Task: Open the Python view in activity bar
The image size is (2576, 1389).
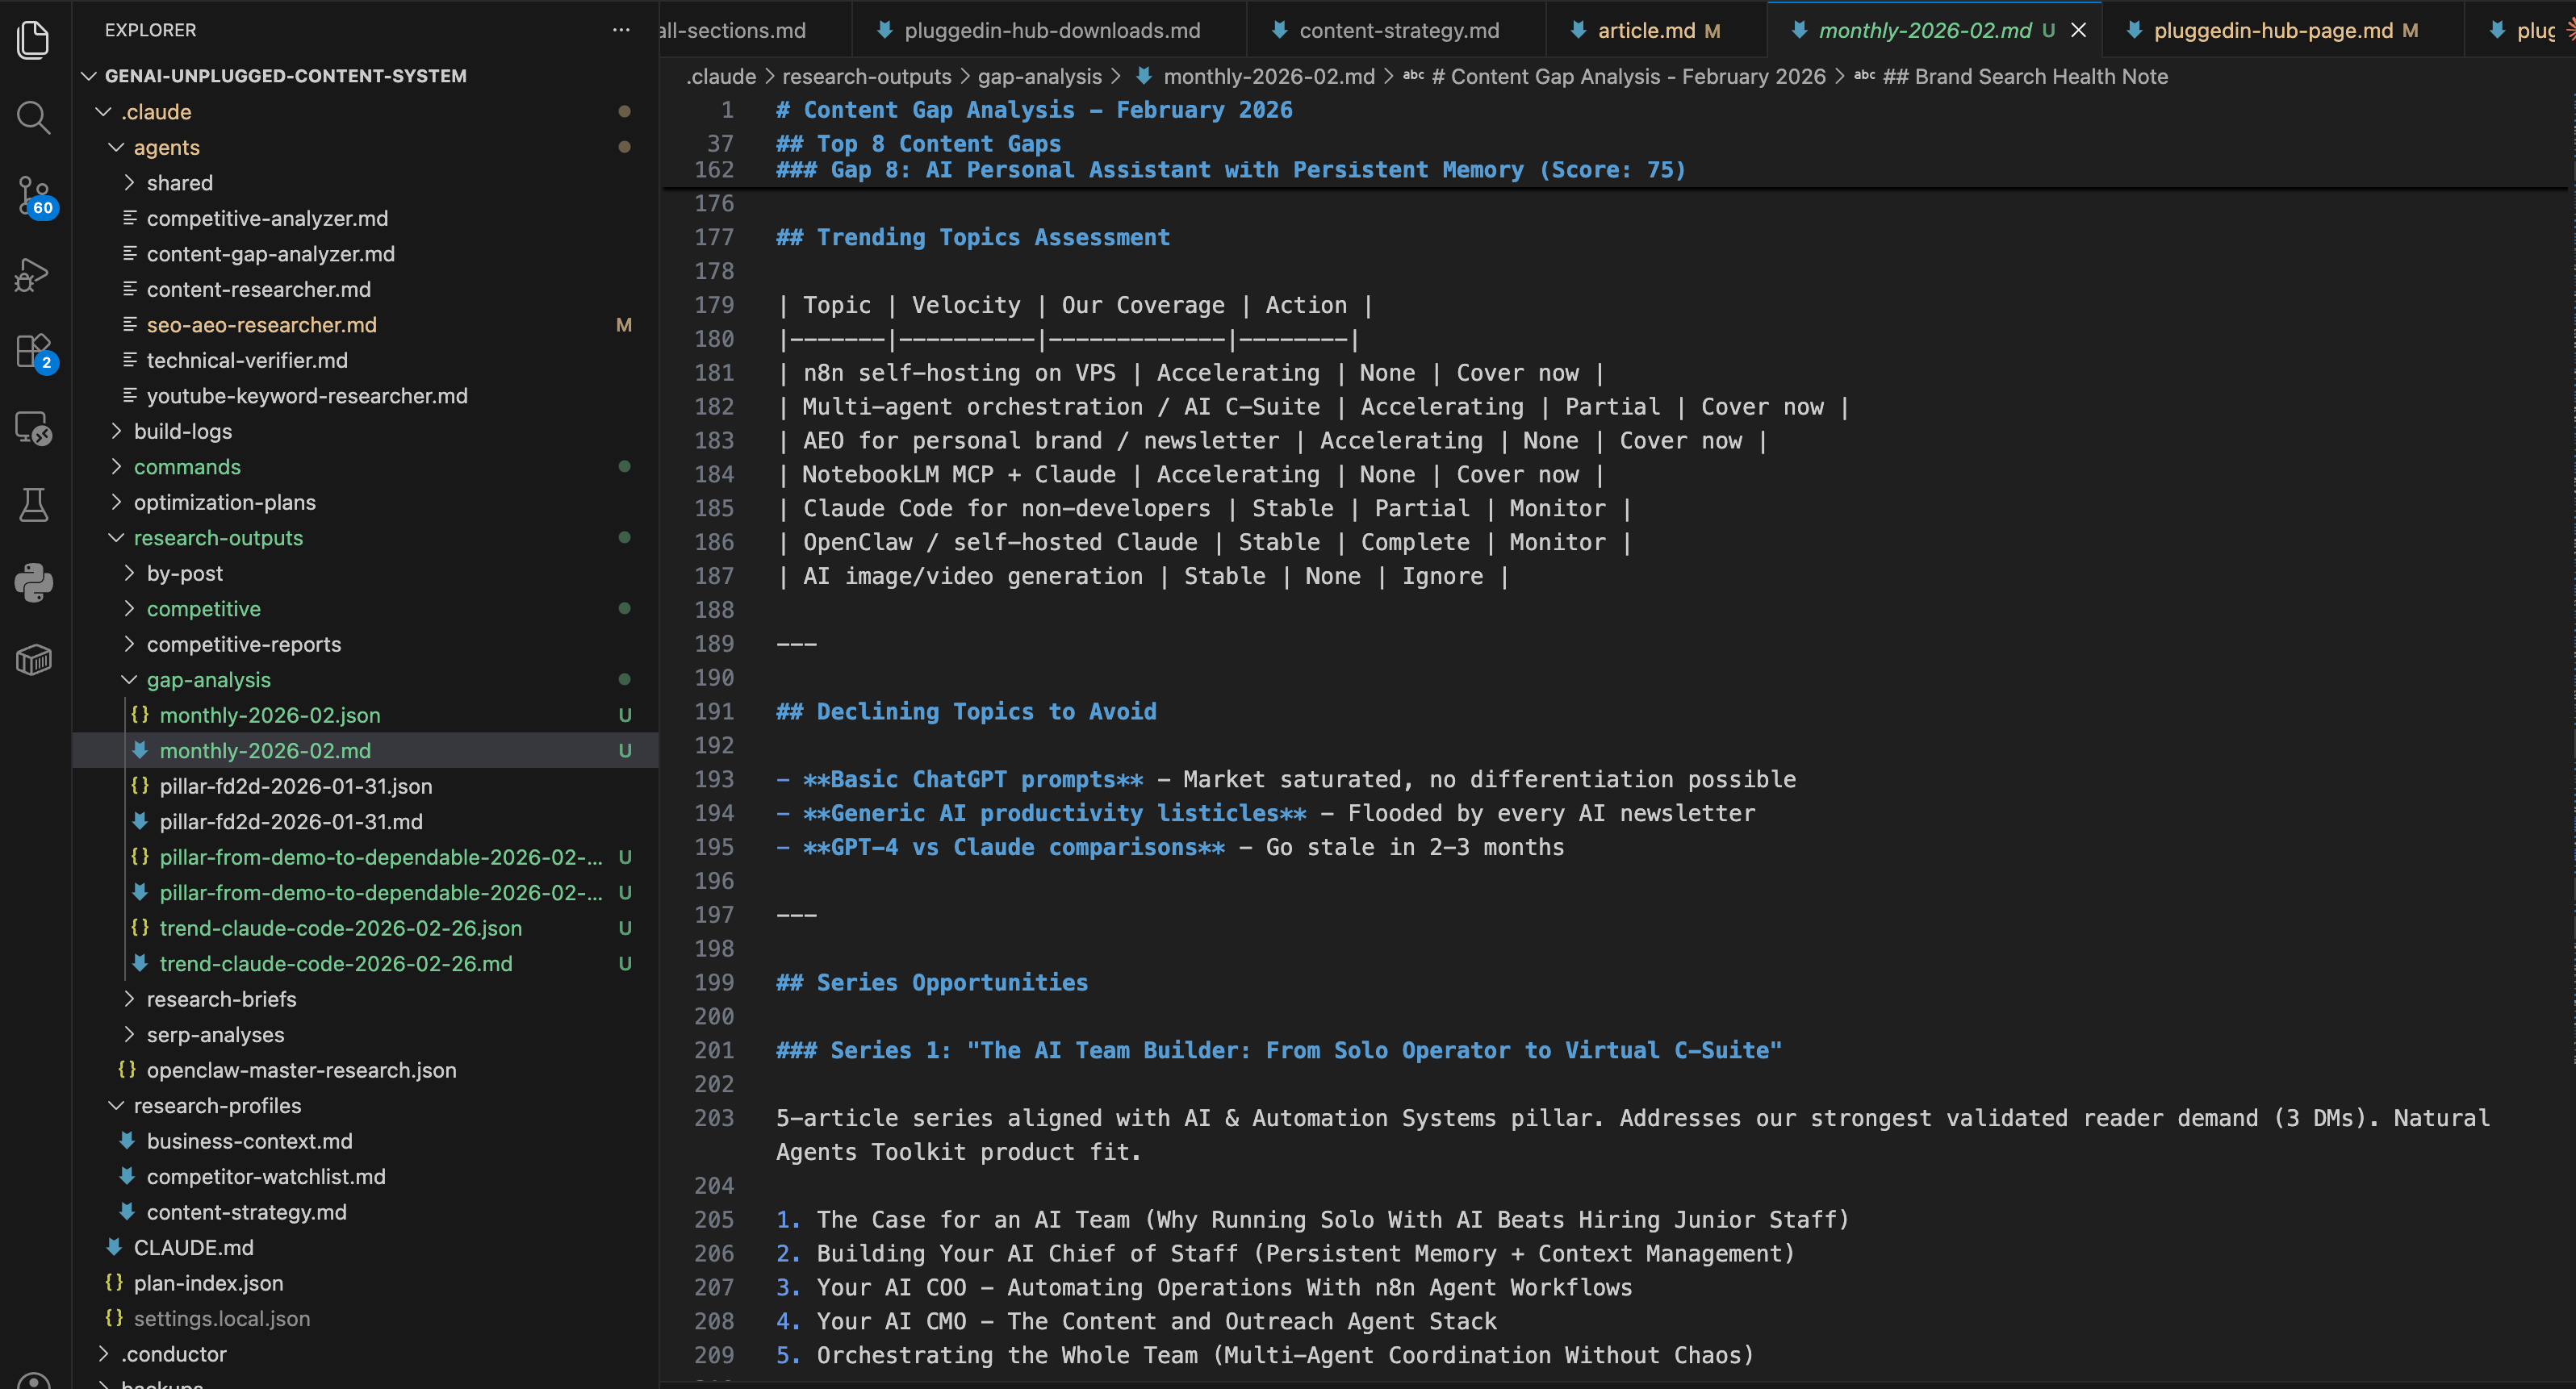Action: pos(34,582)
